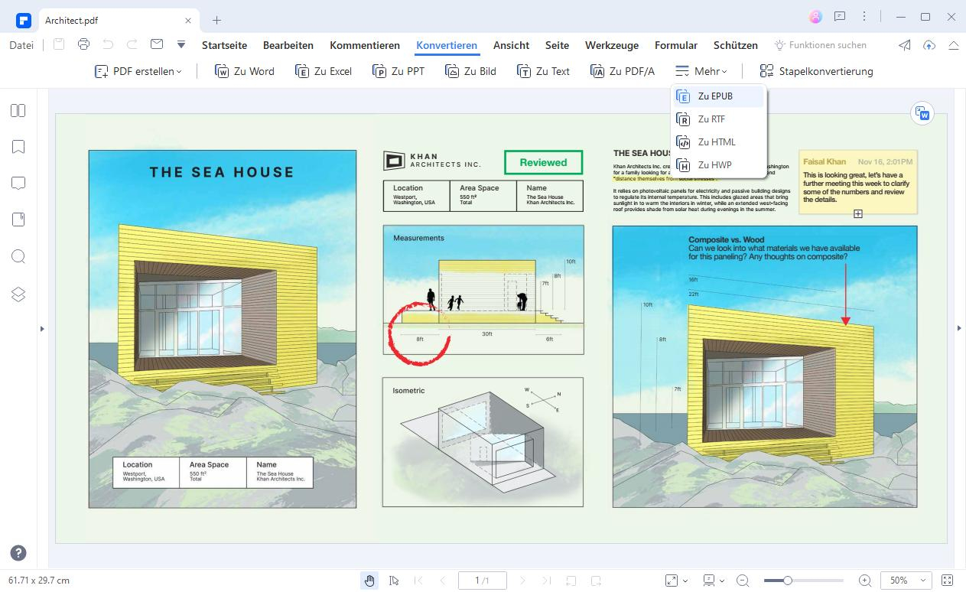The height and width of the screenshot is (592, 966).
Task: Activate the selection arrow tool
Action: click(394, 580)
